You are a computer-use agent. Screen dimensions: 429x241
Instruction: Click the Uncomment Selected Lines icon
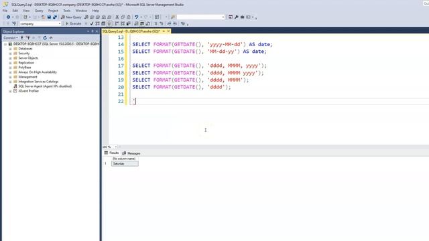tap(161, 24)
